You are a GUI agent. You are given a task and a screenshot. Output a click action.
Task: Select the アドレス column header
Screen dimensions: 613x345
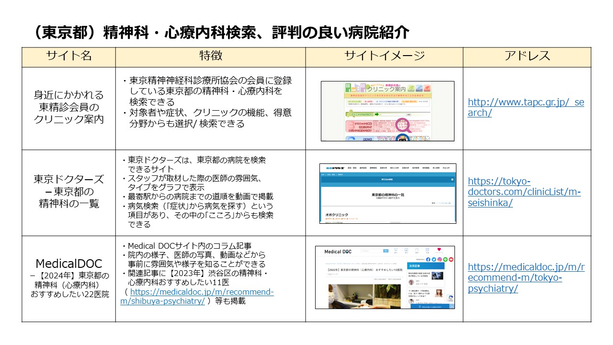tap(527, 57)
